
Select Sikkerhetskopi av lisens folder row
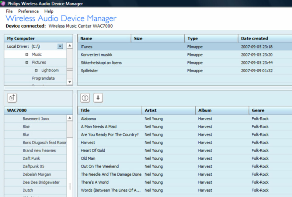coord(185,63)
